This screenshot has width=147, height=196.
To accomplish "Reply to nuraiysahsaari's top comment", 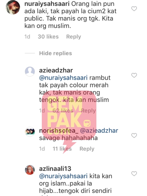I will click(x=73, y=37).
